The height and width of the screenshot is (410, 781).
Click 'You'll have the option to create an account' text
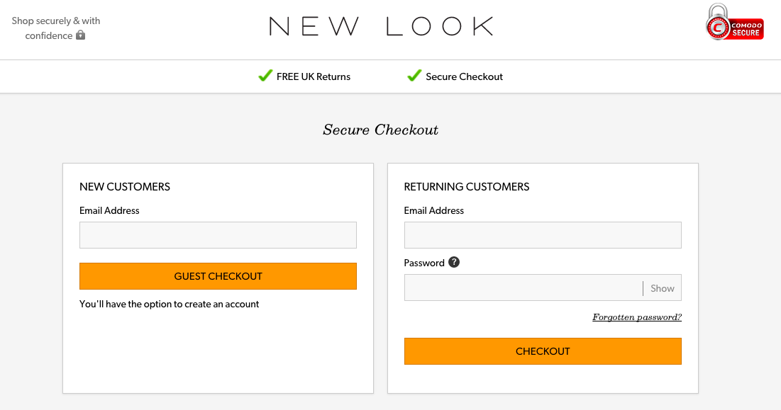(x=170, y=304)
